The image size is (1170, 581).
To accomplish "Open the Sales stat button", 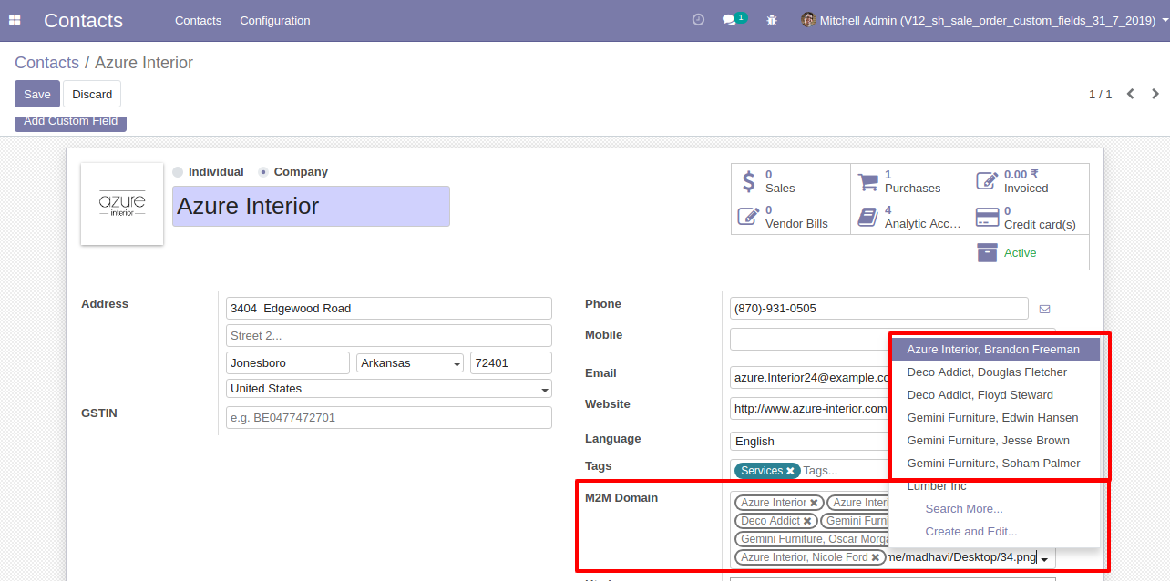I will click(x=791, y=181).
